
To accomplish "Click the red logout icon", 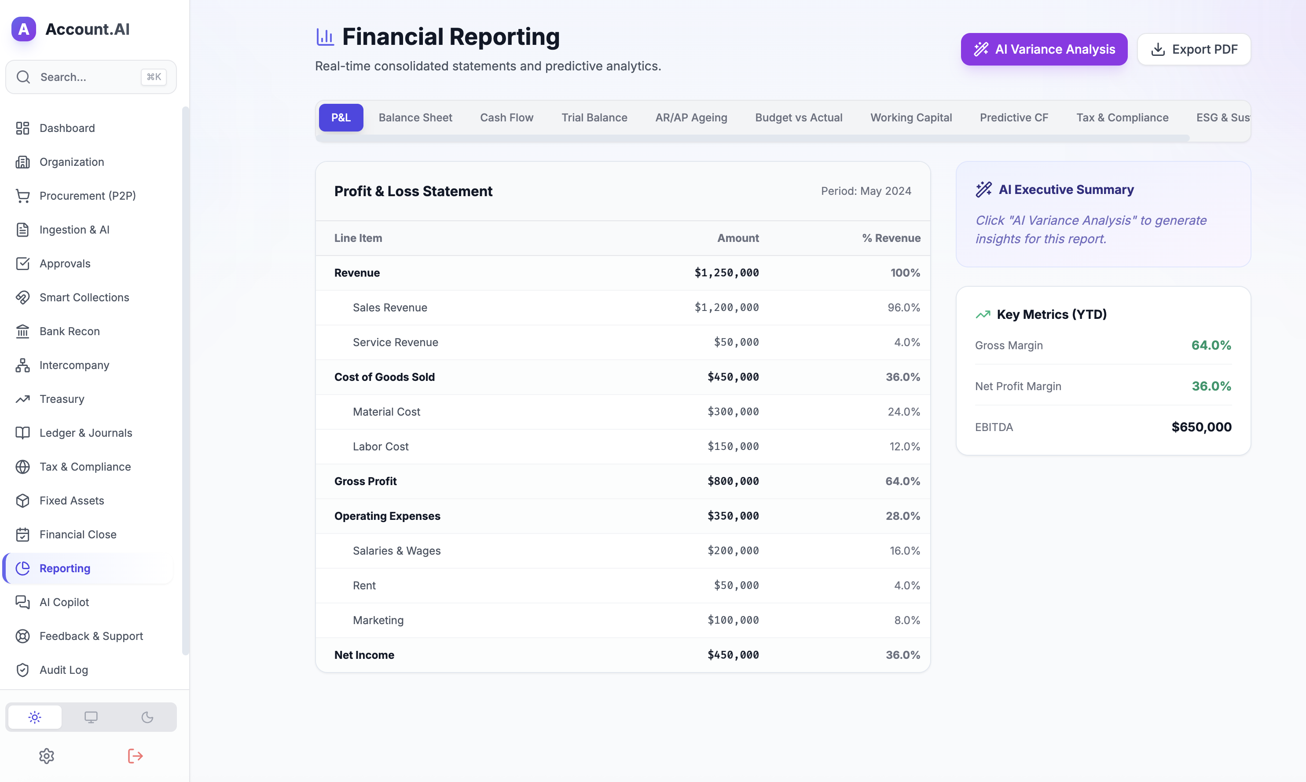I will [x=136, y=756].
